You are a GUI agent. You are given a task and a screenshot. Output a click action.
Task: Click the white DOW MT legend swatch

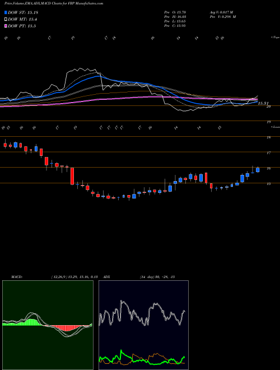(x=6, y=20)
